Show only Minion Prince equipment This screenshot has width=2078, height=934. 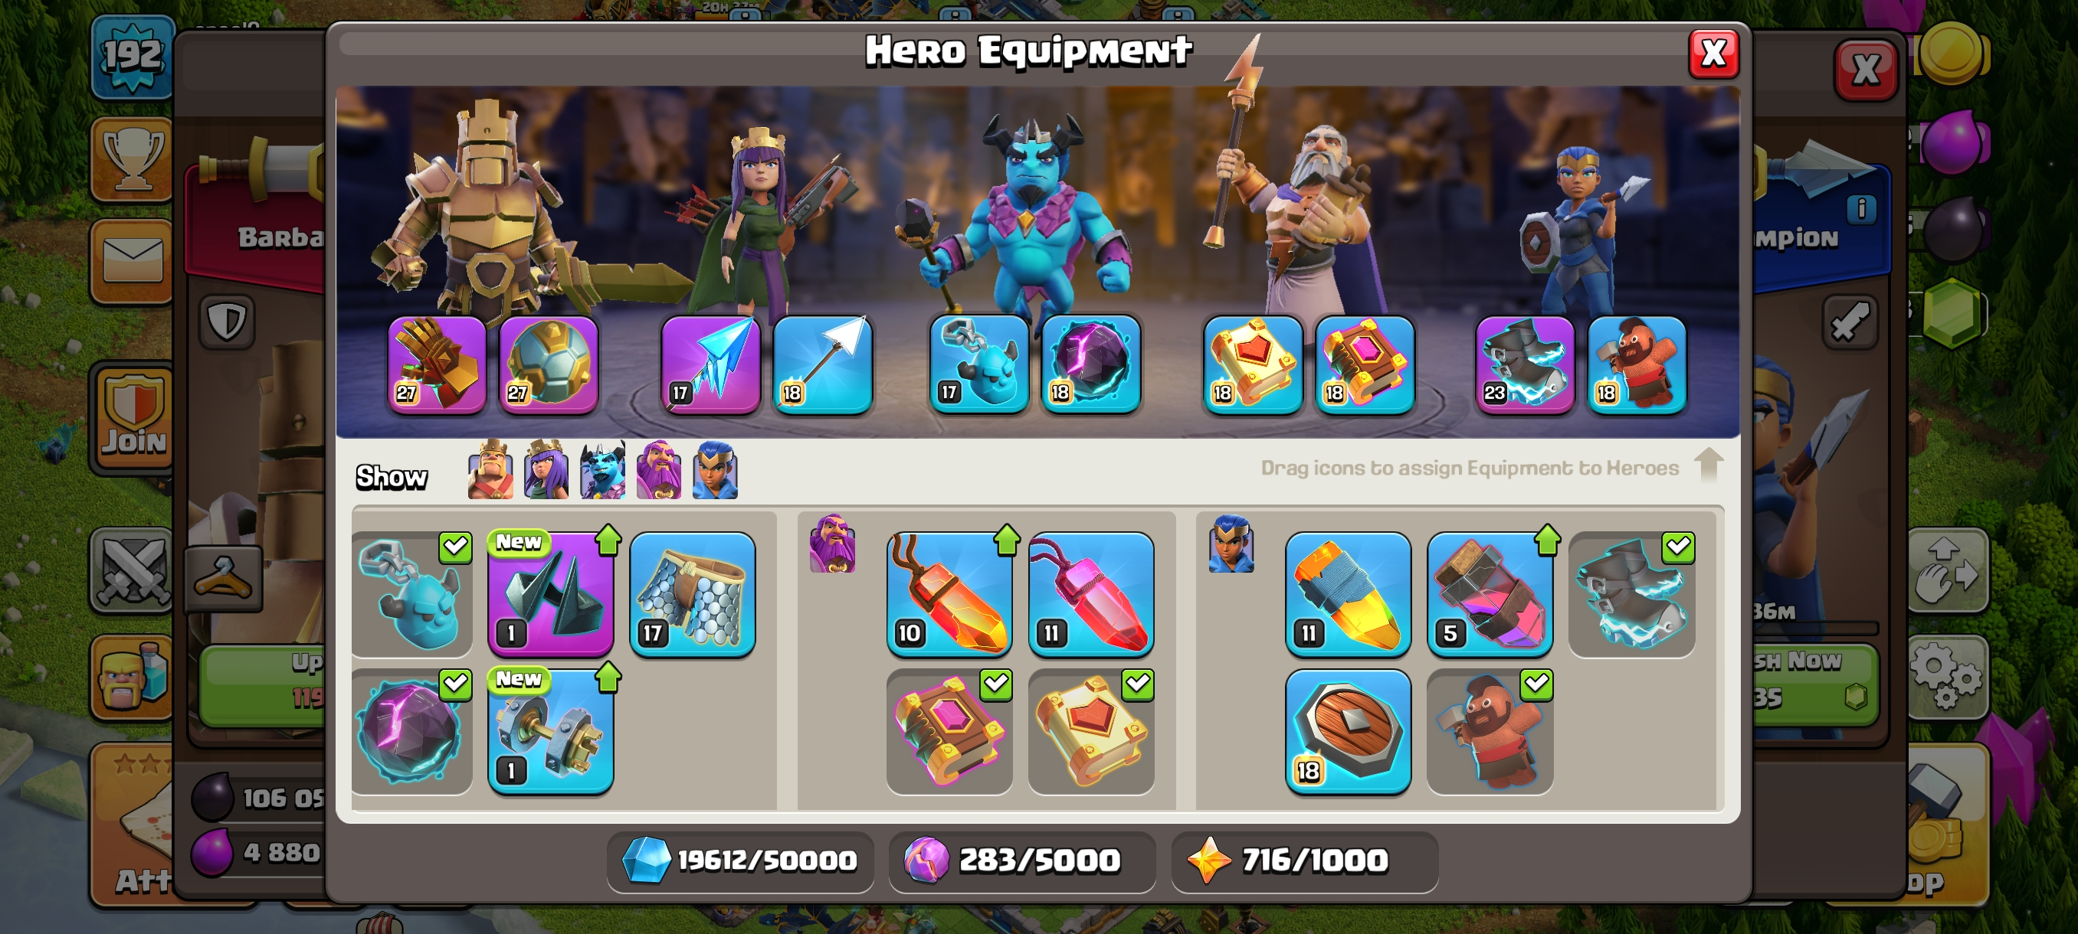pos(602,470)
